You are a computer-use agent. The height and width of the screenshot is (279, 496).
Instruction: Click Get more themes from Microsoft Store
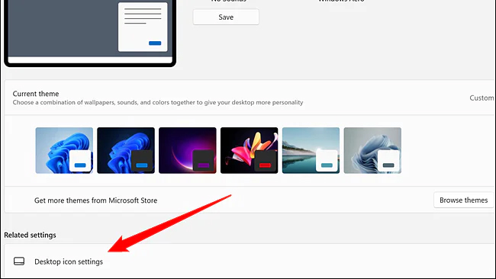click(x=95, y=200)
